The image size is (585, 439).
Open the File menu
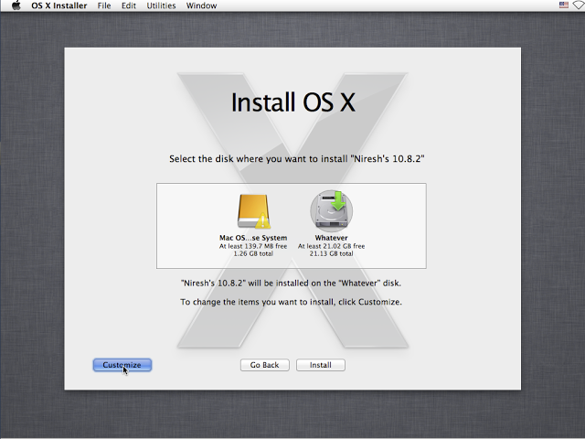105,5
